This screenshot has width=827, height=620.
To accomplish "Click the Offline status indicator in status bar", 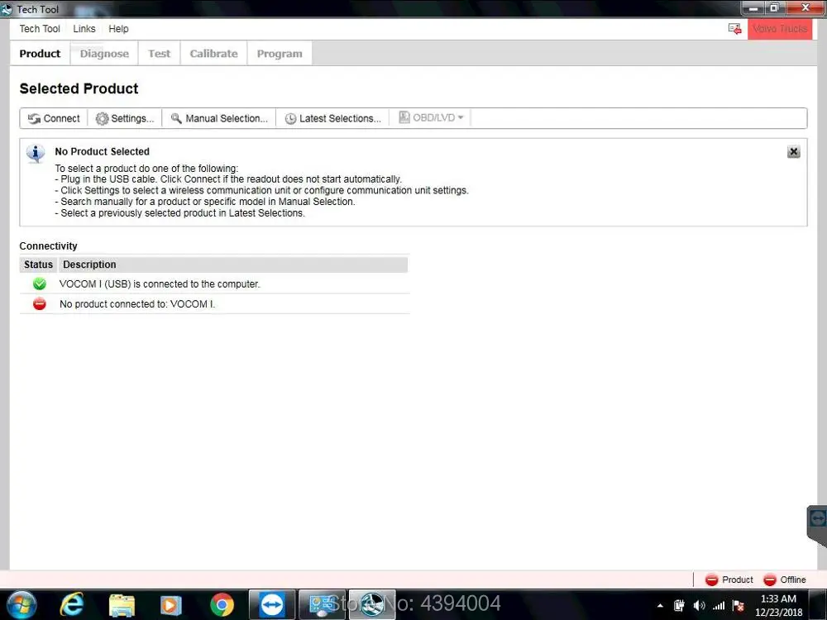I will [785, 579].
